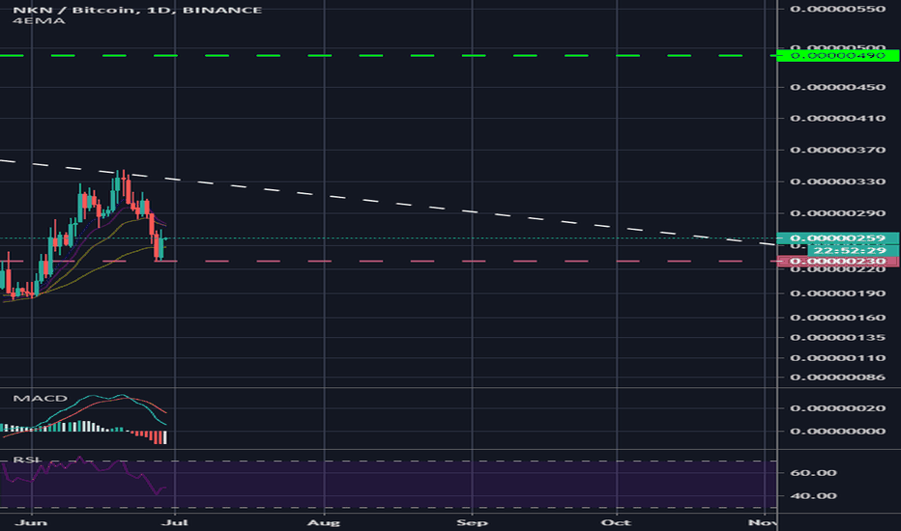This screenshot has height=531, width=901.
Task: Click the 0.00000135 price axis value
Action: point(837,337)
